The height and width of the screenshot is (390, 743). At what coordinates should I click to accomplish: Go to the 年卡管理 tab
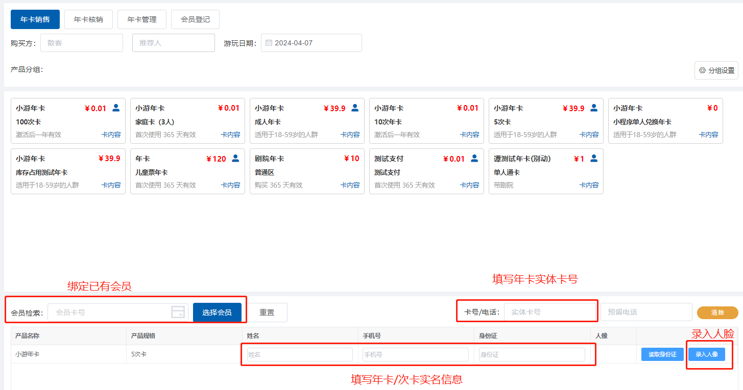tap(142, 19)
